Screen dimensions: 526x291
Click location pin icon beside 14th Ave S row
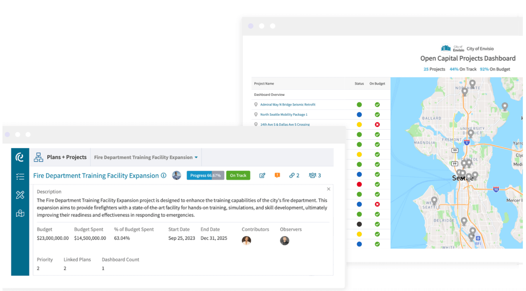[x=256, y=124]
